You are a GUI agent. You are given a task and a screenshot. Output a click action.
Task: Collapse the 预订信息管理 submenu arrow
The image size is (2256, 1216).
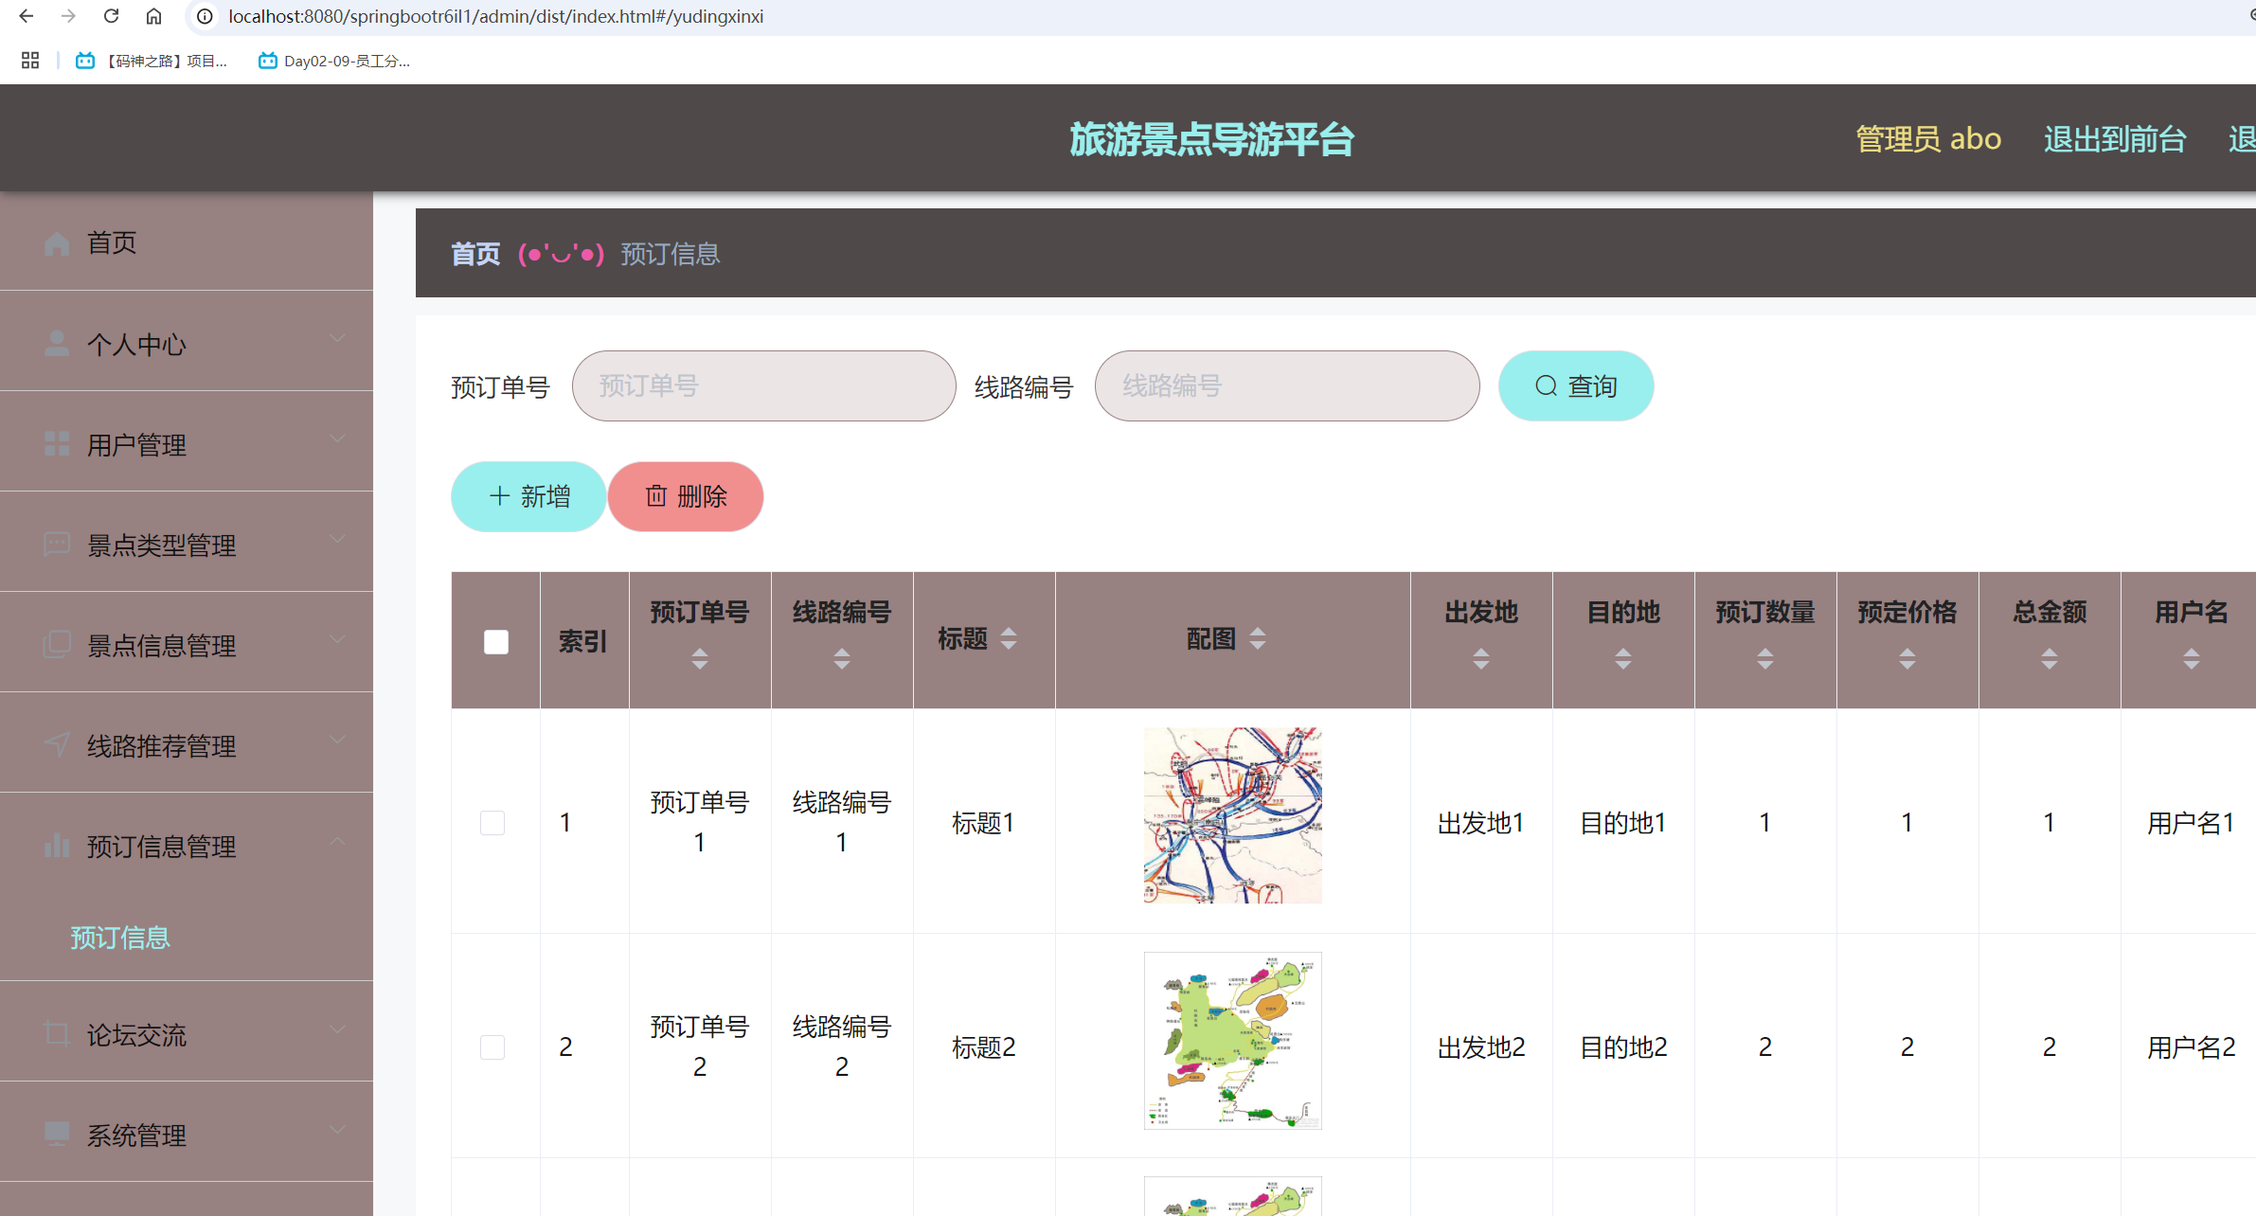point(337,842)
